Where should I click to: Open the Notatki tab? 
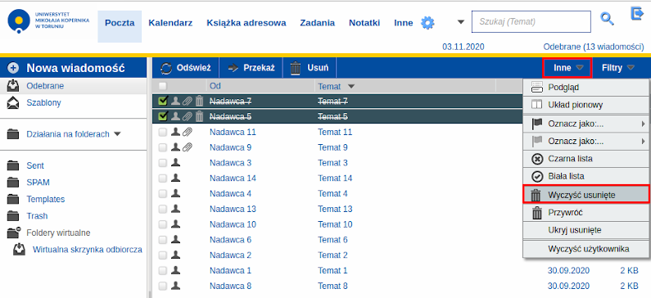coord(364,23)
